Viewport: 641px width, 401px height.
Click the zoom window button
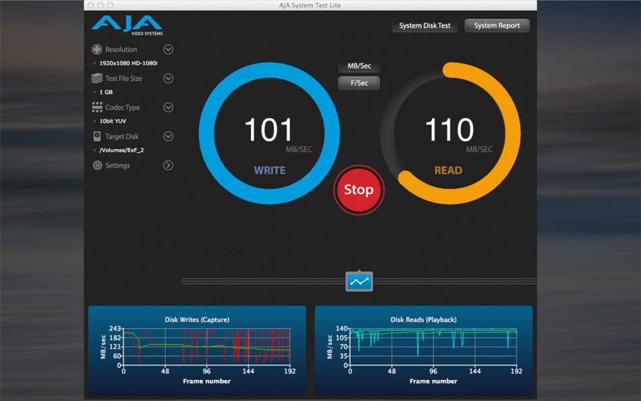point(111,5)
